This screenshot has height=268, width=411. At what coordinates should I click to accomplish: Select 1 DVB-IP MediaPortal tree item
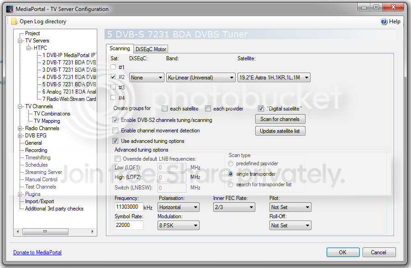point(69,55)
